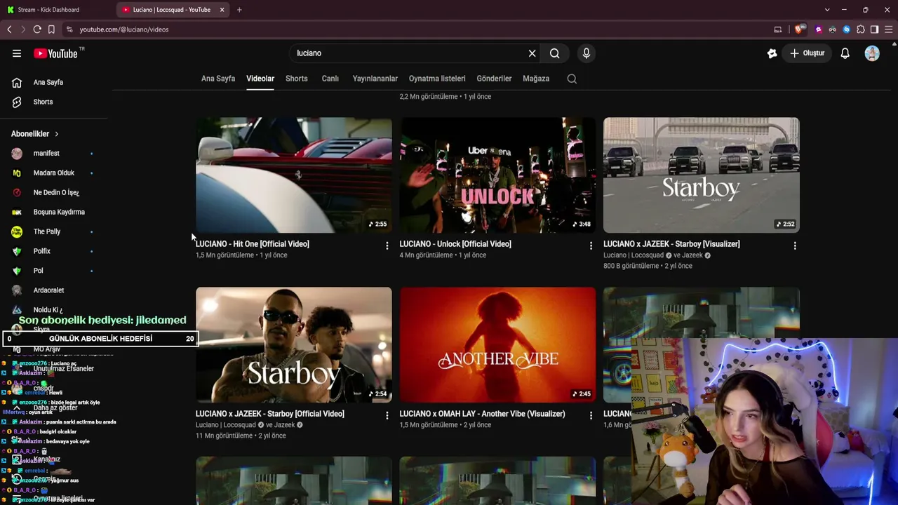Expand the Abonelikler subscriptions section
This screenshot has width=898, height=505.
click(x=35, y=134)
